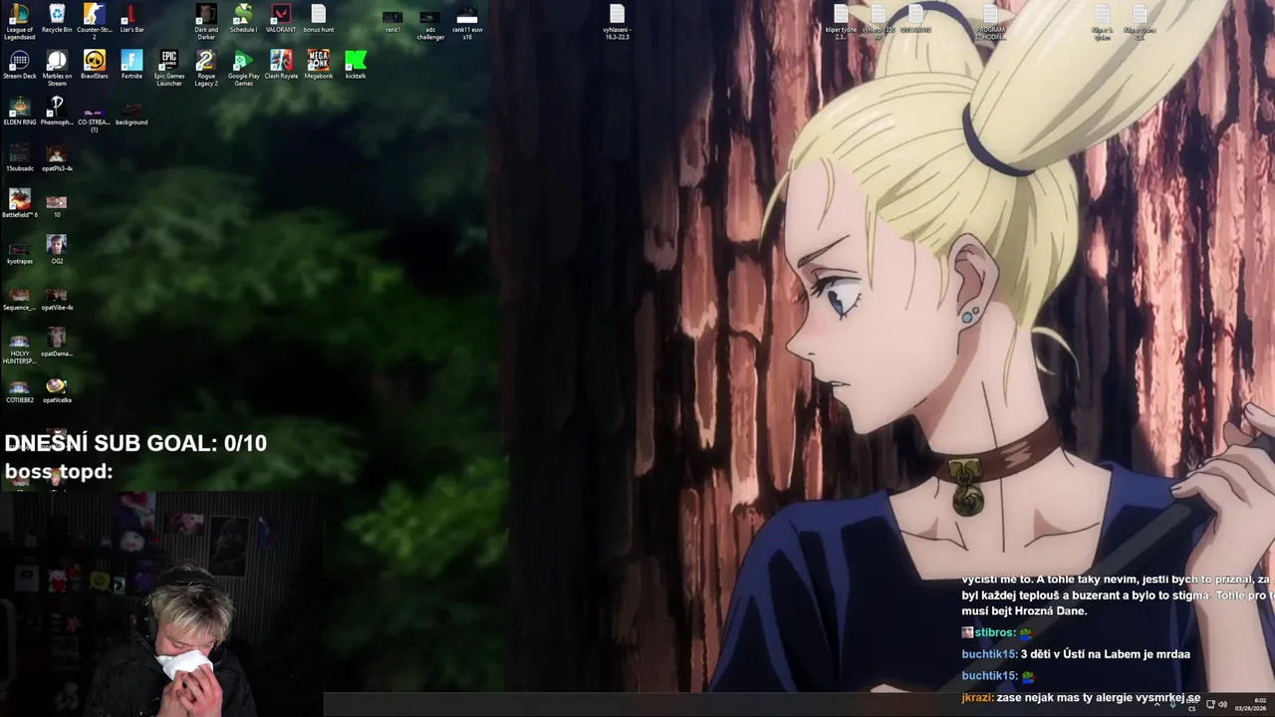The width and height of the screenshot is (1275, 717).
Task: Open bonus hunt text file
Action: (319, 19)
